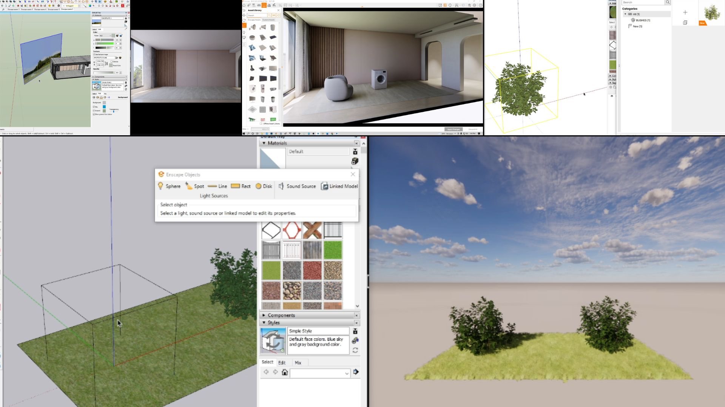Screen dimensions: 725x407
Task: Pick the Disk light source
Action: click(x=264, y=186)
